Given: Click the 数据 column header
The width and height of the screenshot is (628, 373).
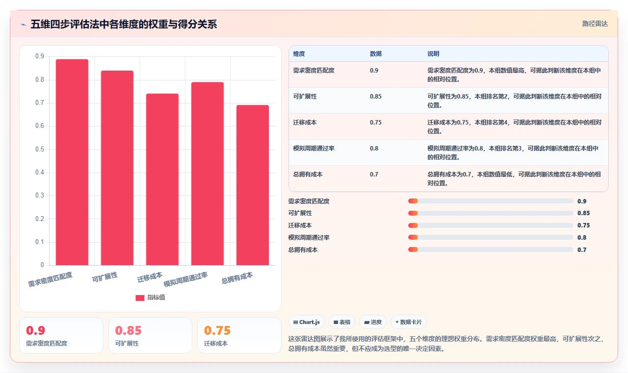Looking at the screenshot, I should pyautogui.click(x=376, y=54).
